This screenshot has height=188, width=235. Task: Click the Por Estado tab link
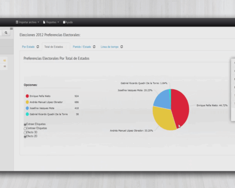[x=28, y=47]
